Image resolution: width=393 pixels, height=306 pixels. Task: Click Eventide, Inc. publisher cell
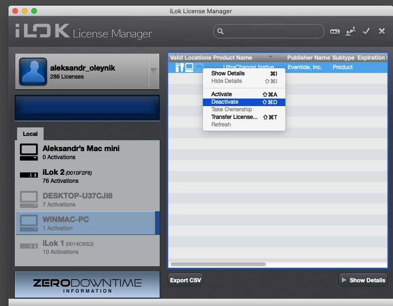305,67
